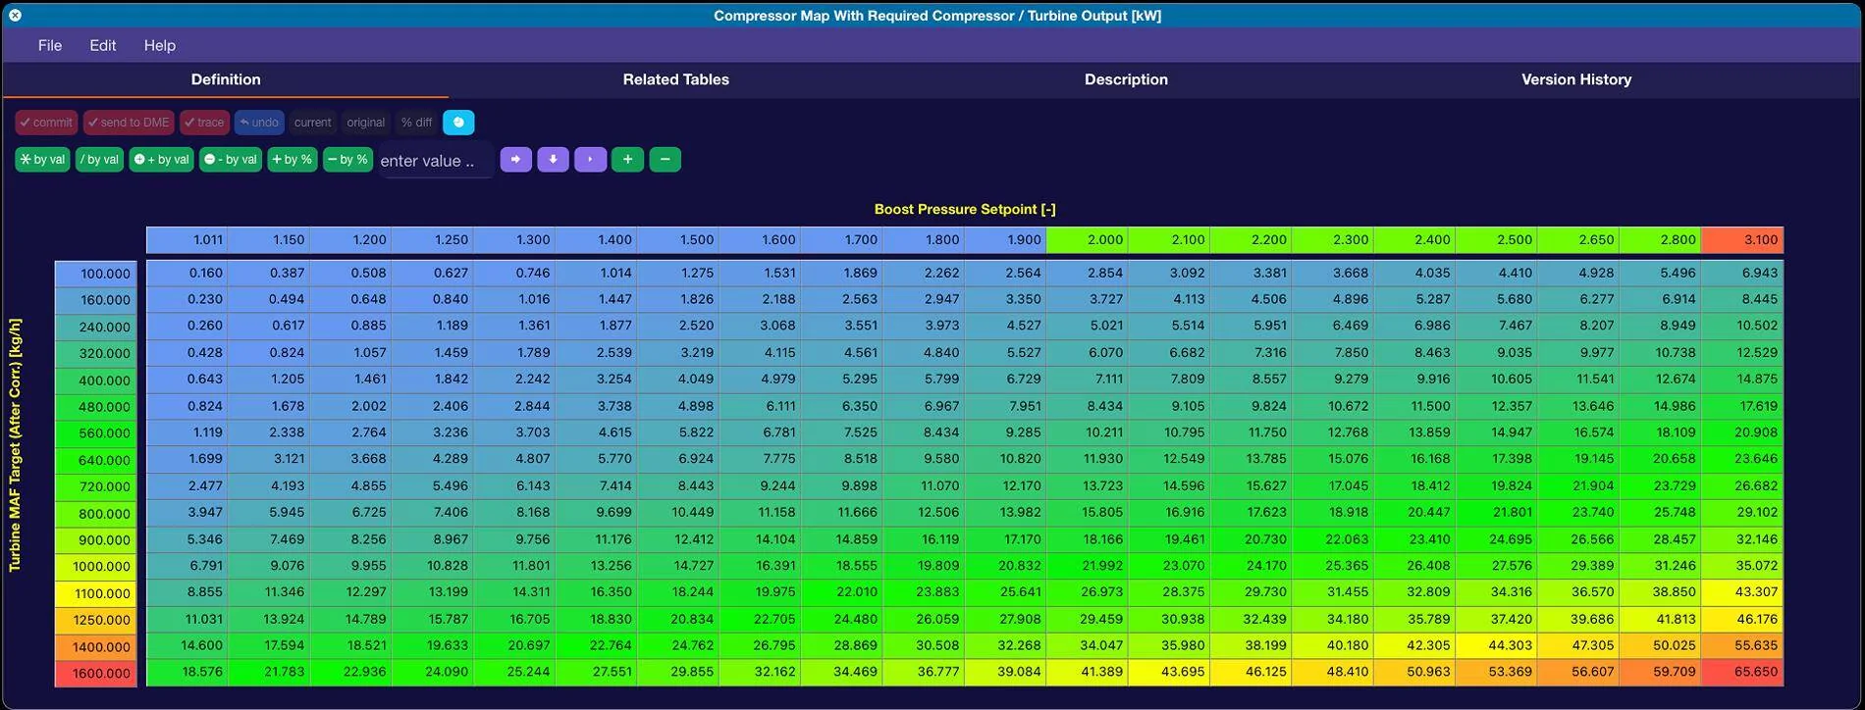Click the commit button

coord(46,123)
